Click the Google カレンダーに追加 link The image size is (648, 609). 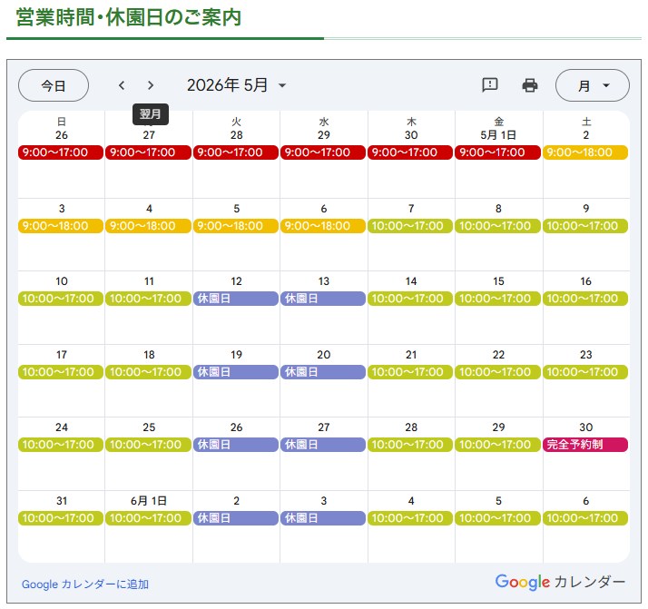point(85,584)
